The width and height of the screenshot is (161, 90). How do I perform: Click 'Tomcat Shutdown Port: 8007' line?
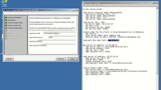tap(99, 61)
